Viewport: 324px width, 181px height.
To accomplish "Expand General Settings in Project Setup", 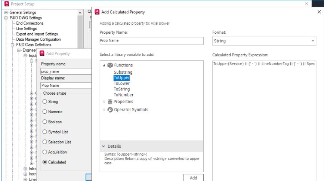I will point(6,12).
